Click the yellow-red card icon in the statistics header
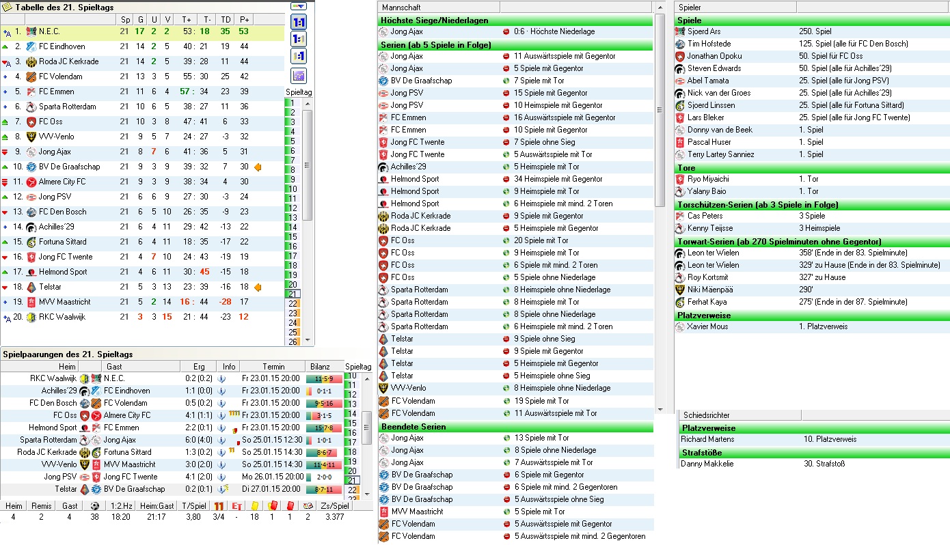The width and height of the screenshot is (950, 545). click(x=272, y=506)
